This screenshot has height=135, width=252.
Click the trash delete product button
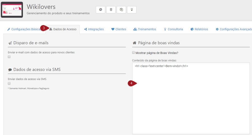tap(111, 10)
